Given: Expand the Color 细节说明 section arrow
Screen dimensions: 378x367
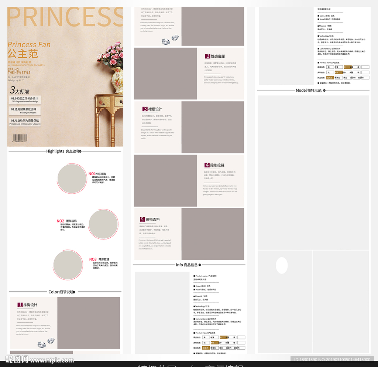Looking at the screenshot, I should 74,292.
